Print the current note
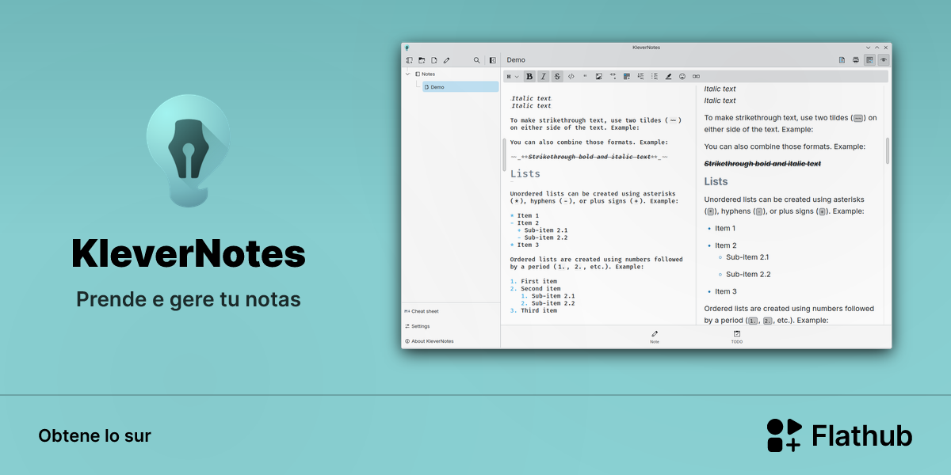The image size is (951, 475). [x=856, y=60]
